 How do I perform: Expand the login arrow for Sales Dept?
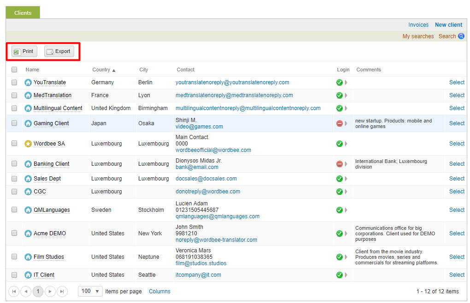[x=346, y=179]
